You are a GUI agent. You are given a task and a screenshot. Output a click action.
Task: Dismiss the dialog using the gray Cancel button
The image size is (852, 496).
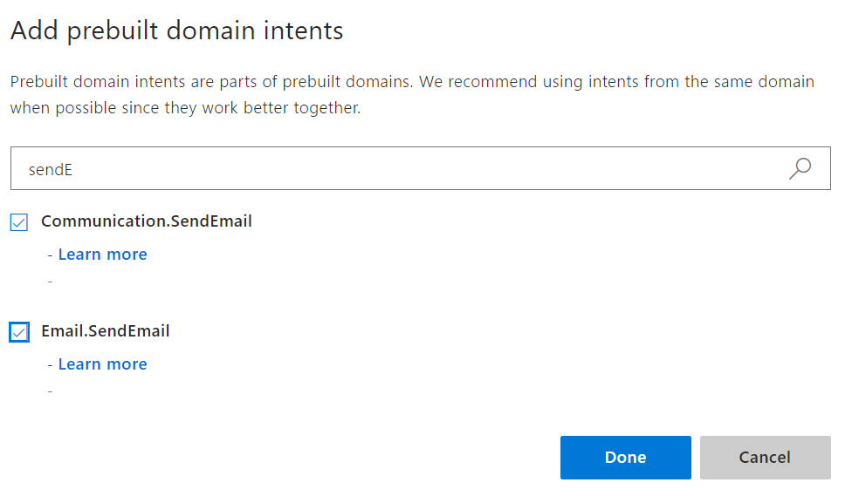765,458
